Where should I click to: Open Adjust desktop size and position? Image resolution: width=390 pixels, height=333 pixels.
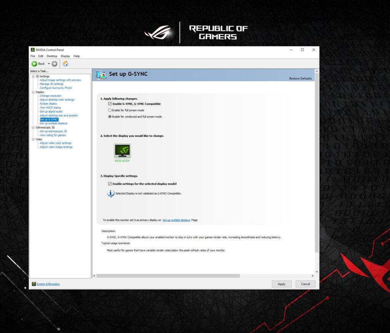[59, 115]
